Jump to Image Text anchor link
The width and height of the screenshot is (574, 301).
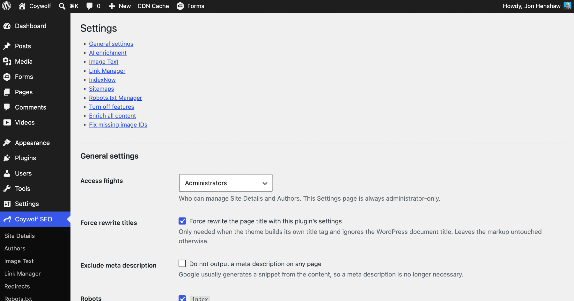click(x=104, y=62)
